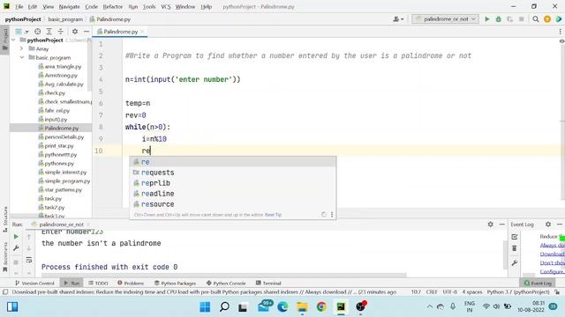Open the user account icon dropdown
The image size is (565, 317).
point(398,19)
